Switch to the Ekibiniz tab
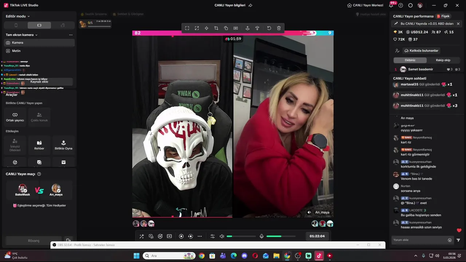The width and height of the screenshot is (466, 262). click(x=410, y=60)
